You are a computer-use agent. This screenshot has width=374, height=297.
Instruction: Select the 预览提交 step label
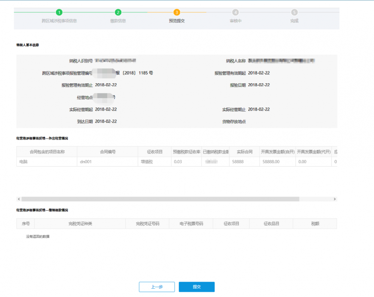(177, 21)
